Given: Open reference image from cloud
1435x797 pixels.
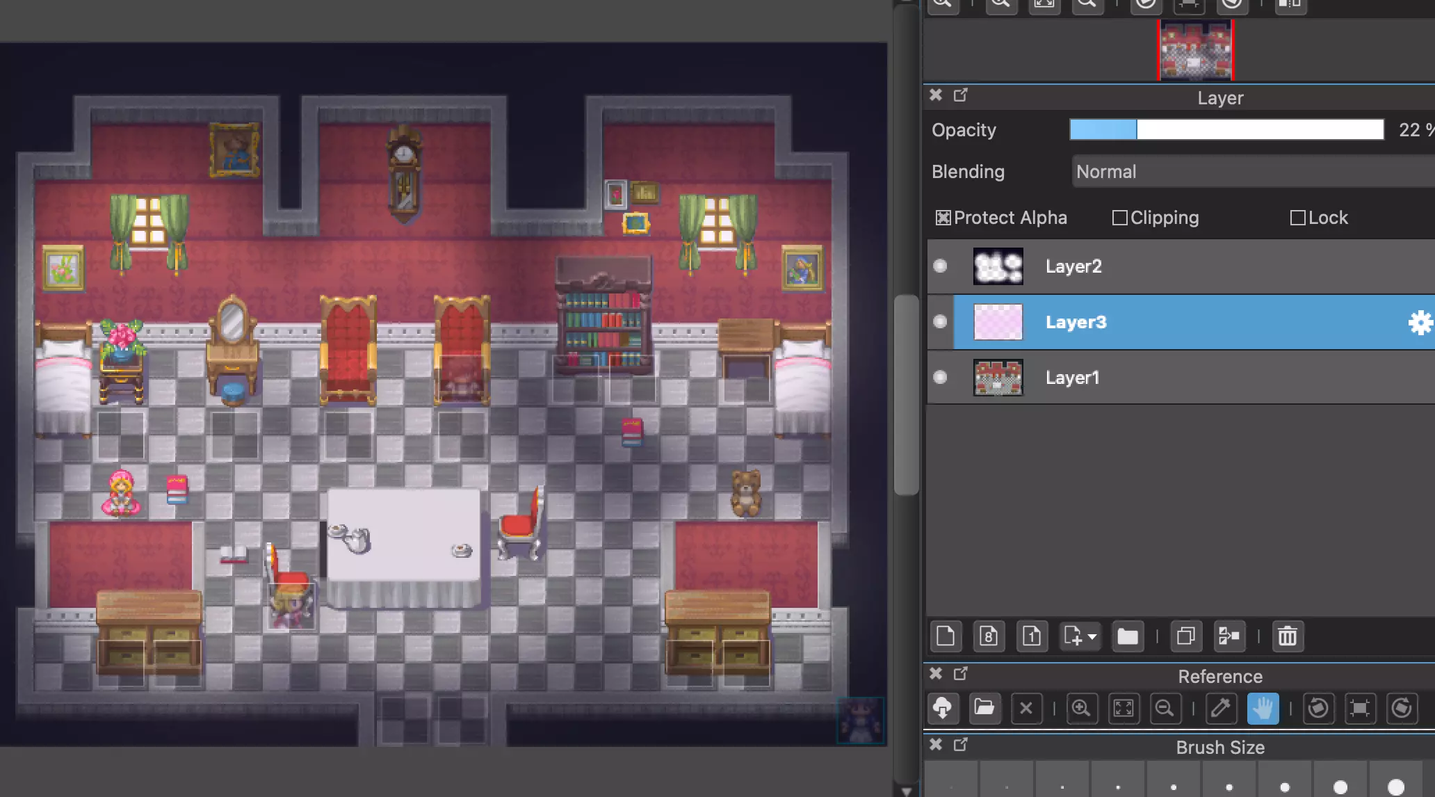Looking at the screenshot, I should click(x=942, y=708).
